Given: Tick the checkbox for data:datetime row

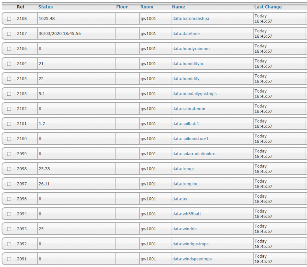Looking at the screenshot, I should tap(9, 34).
